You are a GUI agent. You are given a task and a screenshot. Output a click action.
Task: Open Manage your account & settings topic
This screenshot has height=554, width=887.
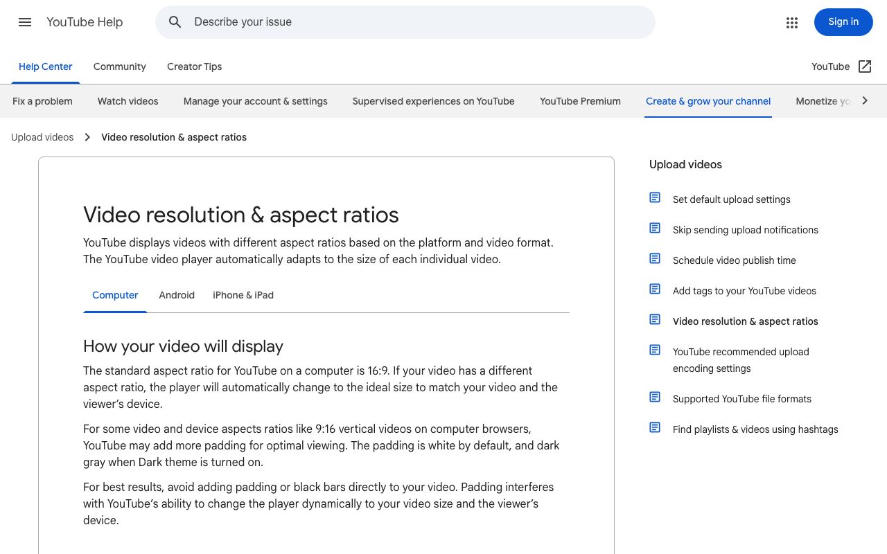click(256, 101)
